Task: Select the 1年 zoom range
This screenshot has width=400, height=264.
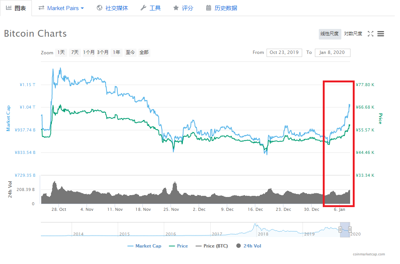Action: tap(117, 52)
